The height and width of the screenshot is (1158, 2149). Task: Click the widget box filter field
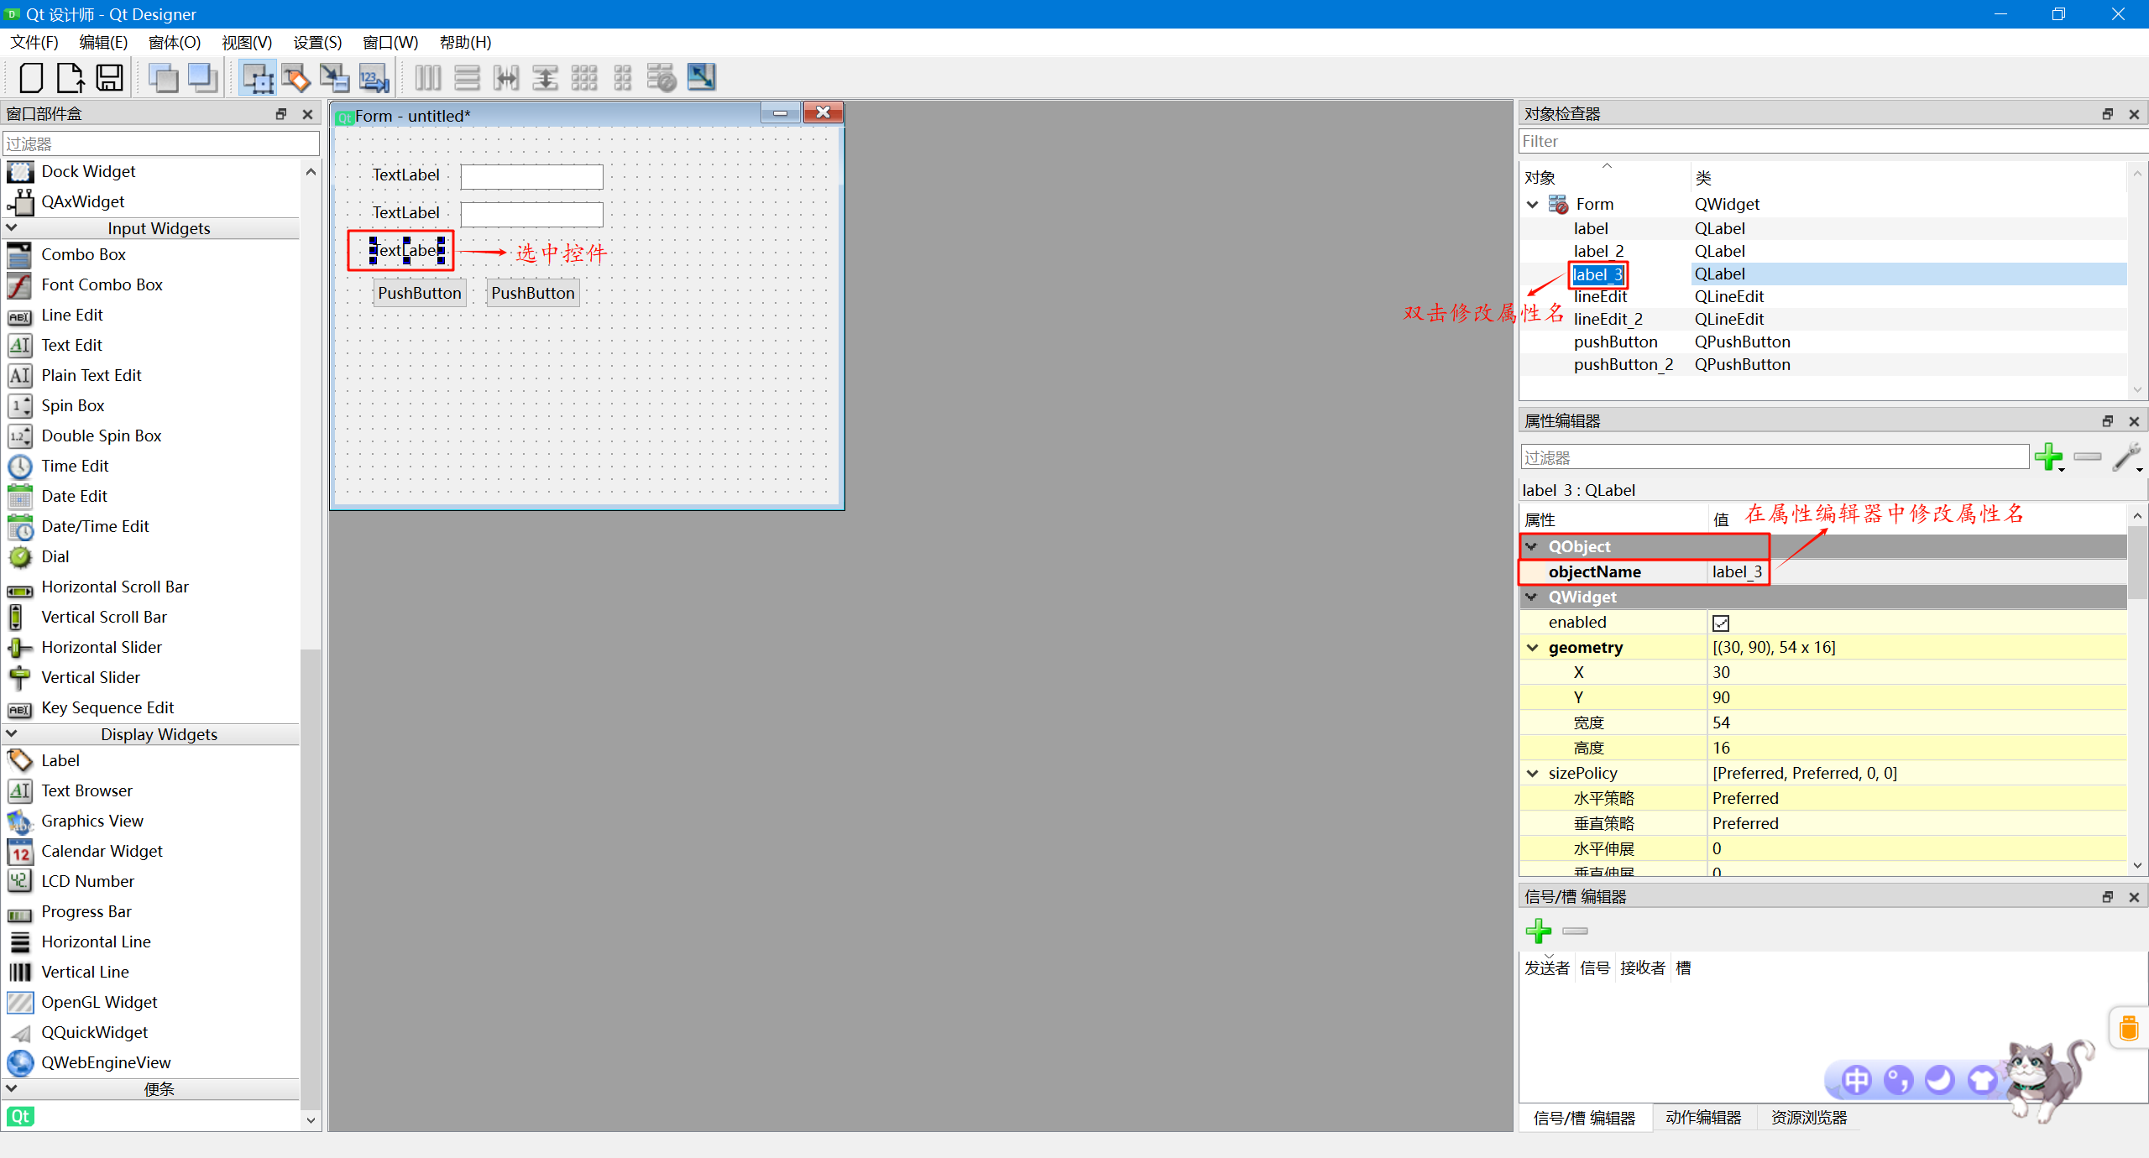coord(161,143)
